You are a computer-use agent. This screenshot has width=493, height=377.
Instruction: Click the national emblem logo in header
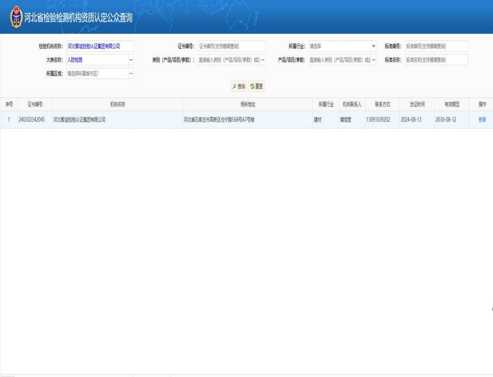tap(17, 17)
